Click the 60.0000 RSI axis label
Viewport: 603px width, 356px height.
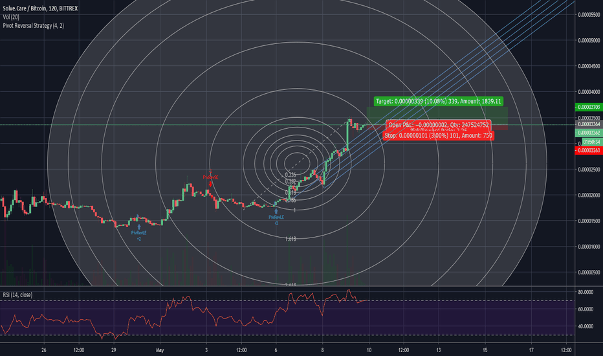click(x=586, y=309)
